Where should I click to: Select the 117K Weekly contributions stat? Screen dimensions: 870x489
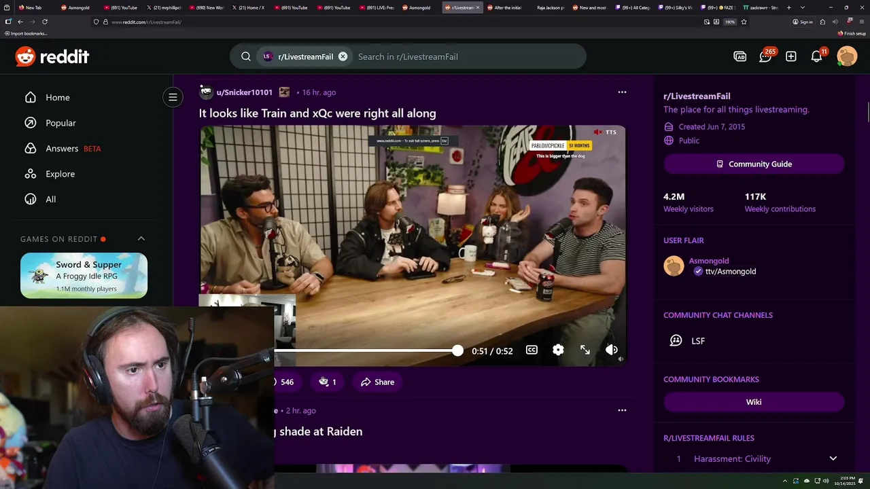point(780,202)
